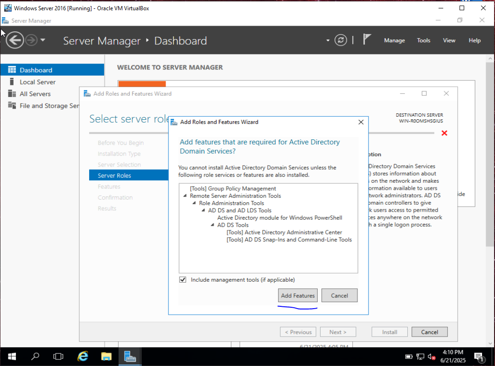
Task: Click File and Storage Services icon
Action: [x=12, y=105]
